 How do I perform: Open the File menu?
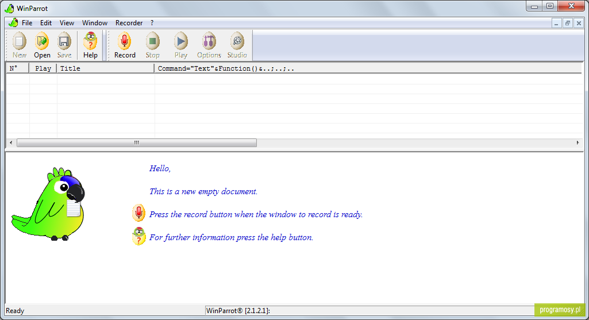tap(27, 23)
